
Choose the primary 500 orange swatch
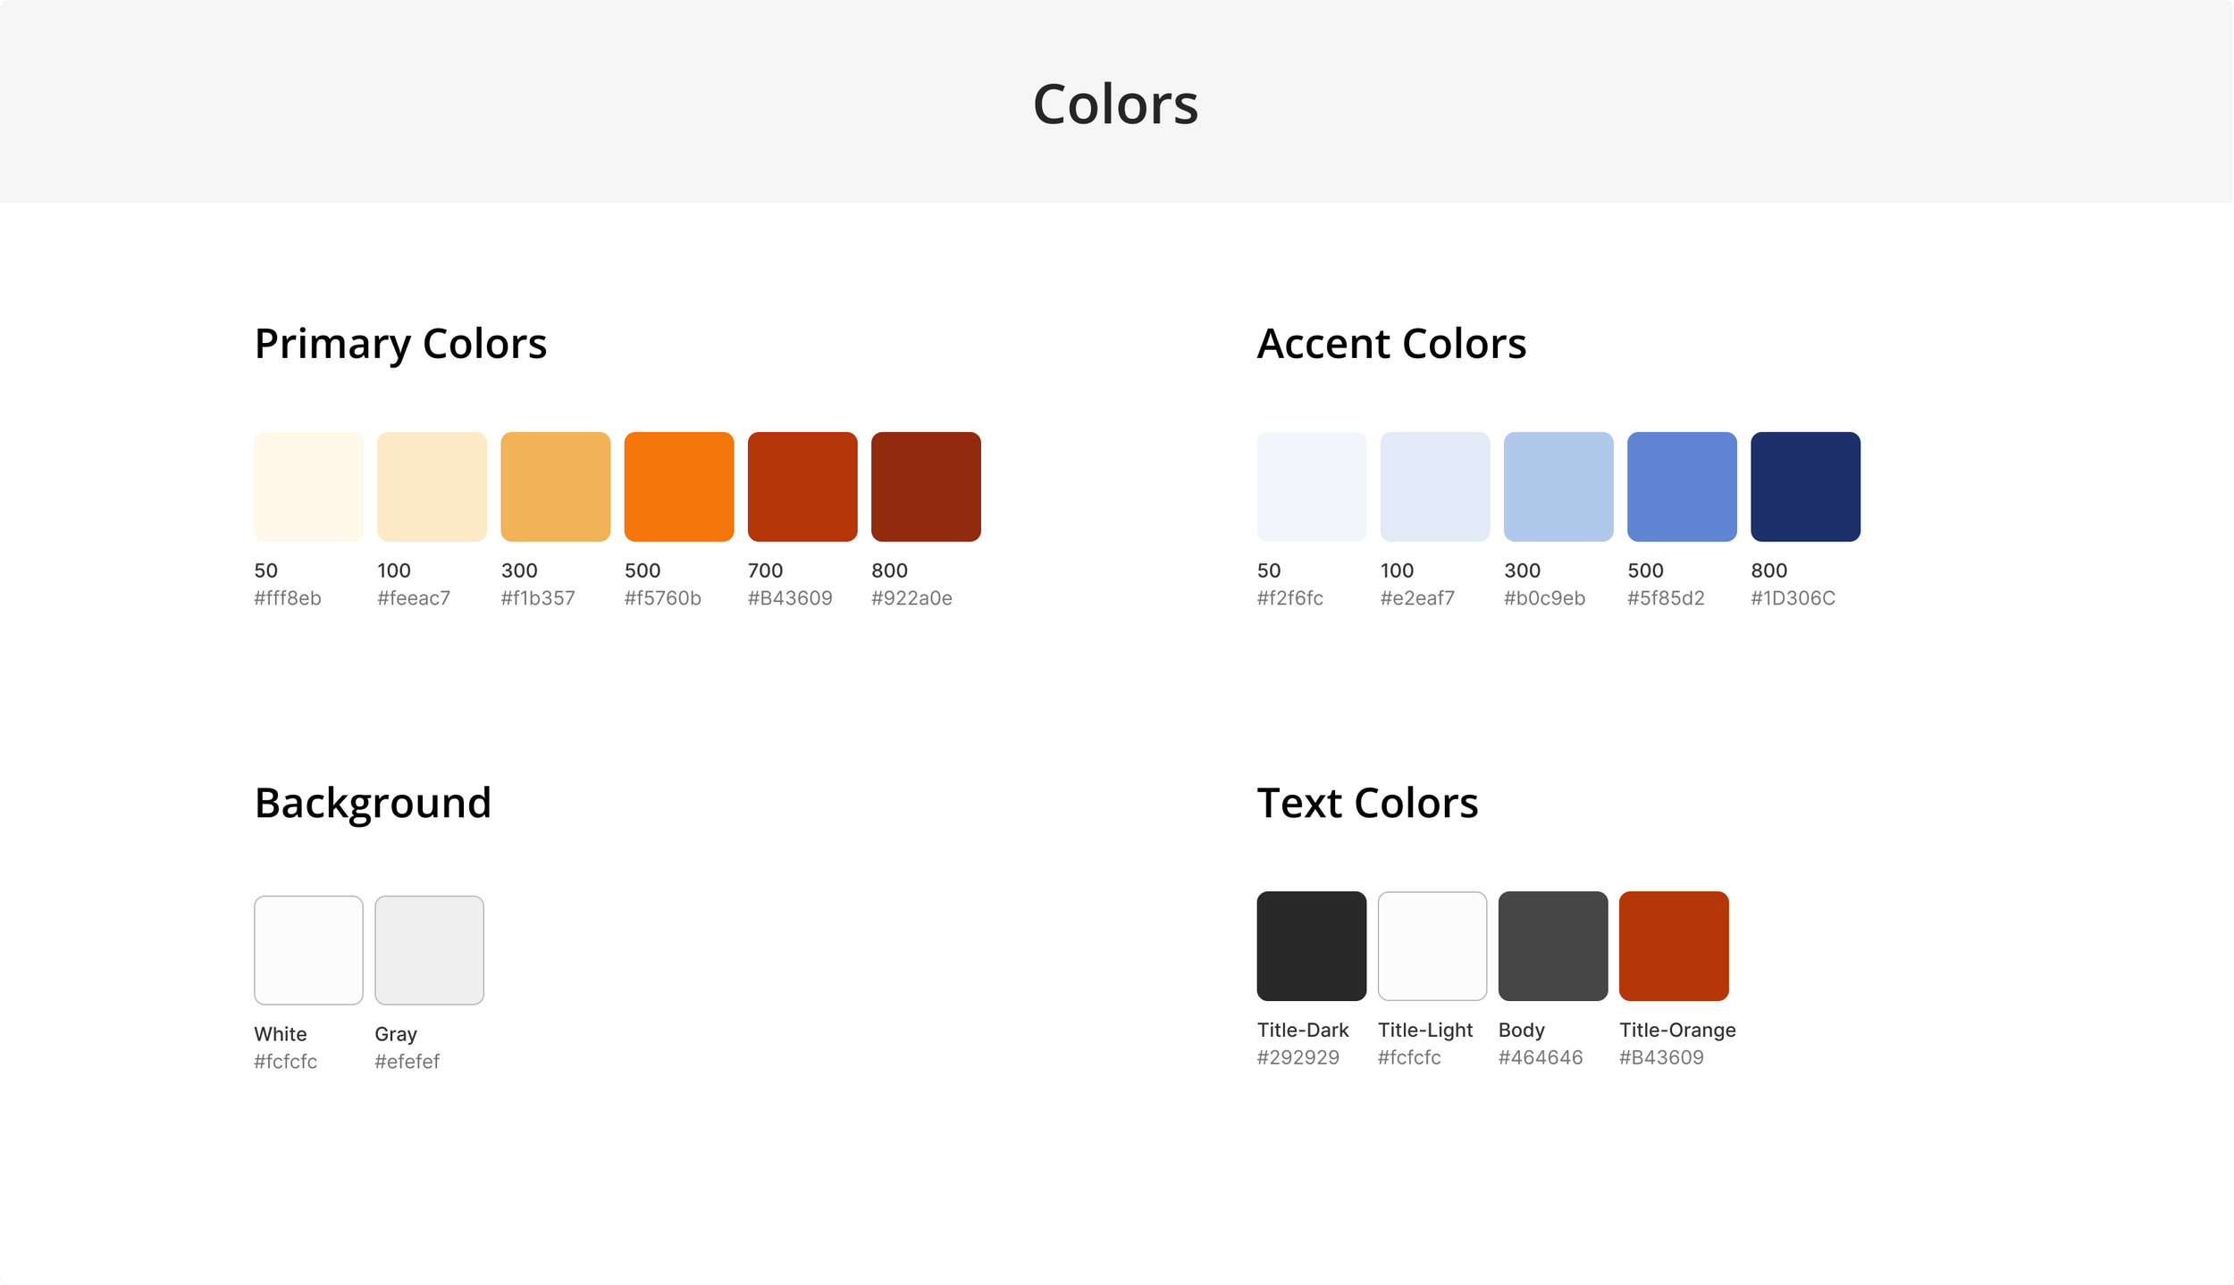click(x=678, y=487)
